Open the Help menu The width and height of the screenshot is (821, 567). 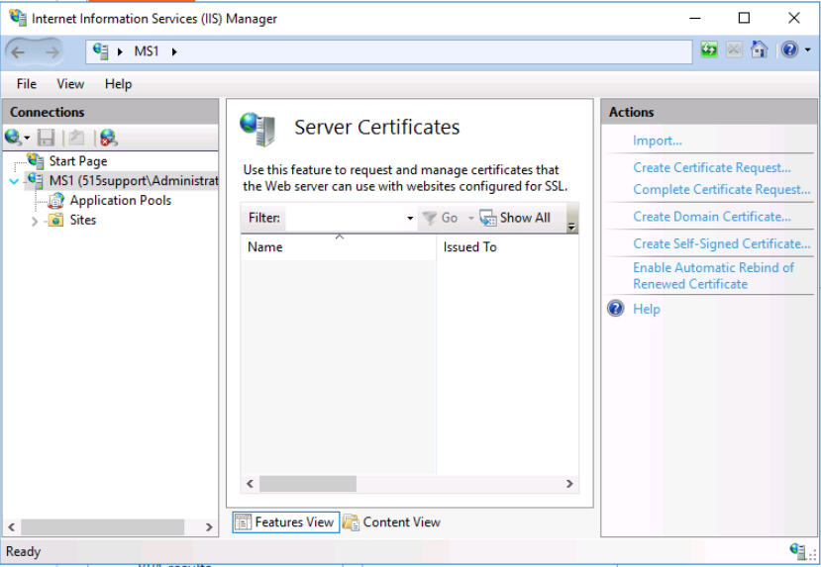click(118, 84)
